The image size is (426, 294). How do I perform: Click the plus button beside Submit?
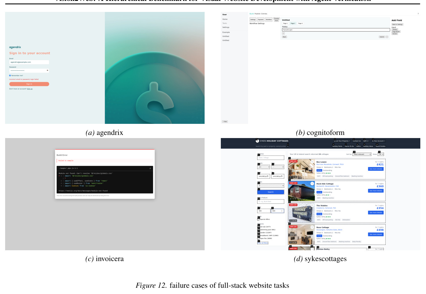387,37
